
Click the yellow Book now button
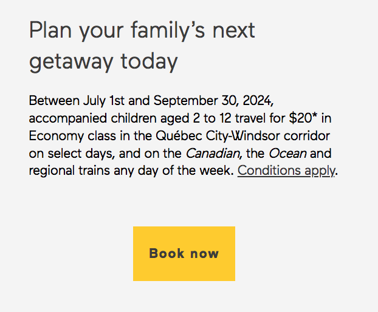point(184,254)
